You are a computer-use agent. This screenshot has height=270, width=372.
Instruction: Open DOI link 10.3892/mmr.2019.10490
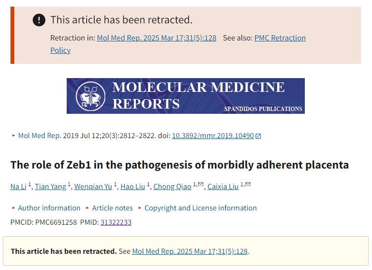tap(213, 136)
